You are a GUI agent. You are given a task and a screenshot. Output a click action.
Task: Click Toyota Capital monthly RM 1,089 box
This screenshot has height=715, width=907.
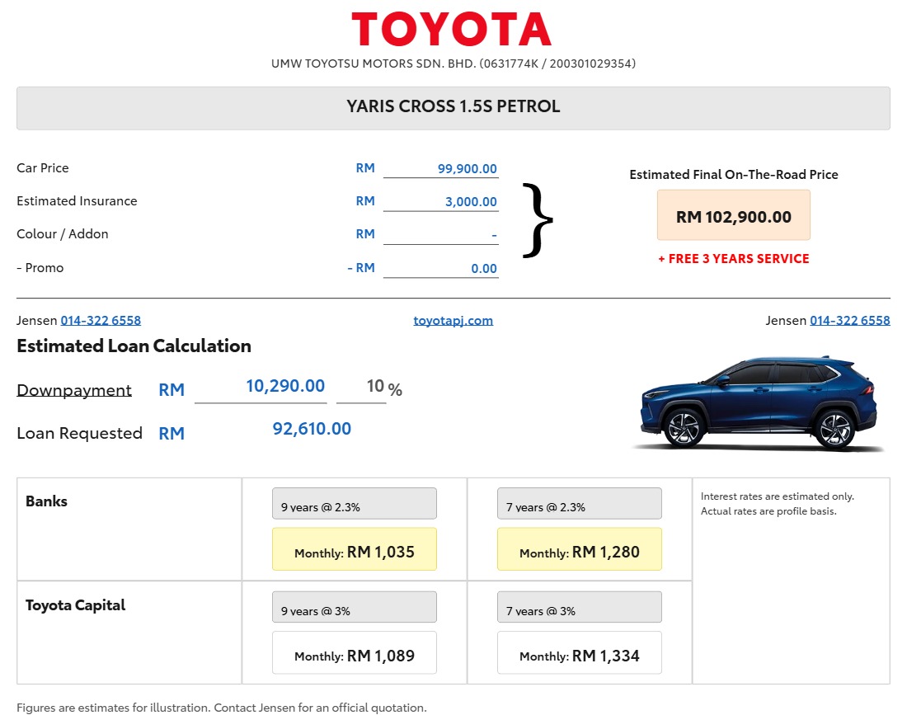coord(355,652)
